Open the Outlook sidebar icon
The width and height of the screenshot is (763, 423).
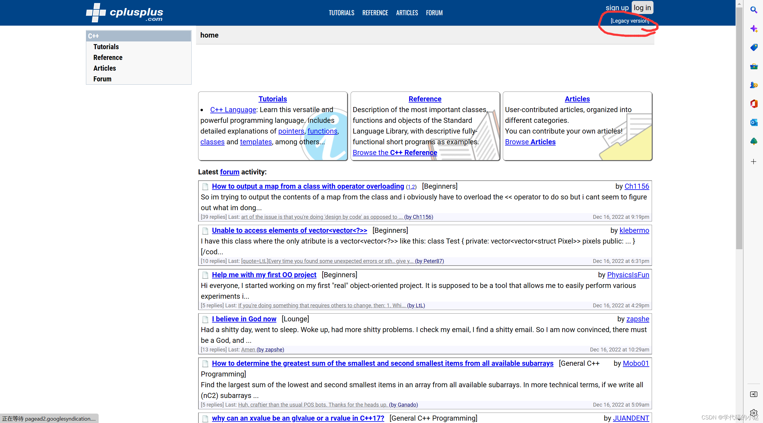754,123
